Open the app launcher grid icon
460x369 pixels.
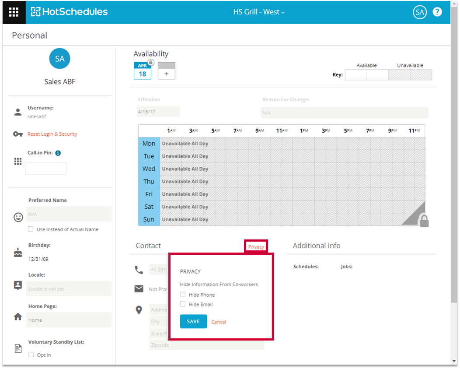tap(14, 12)
